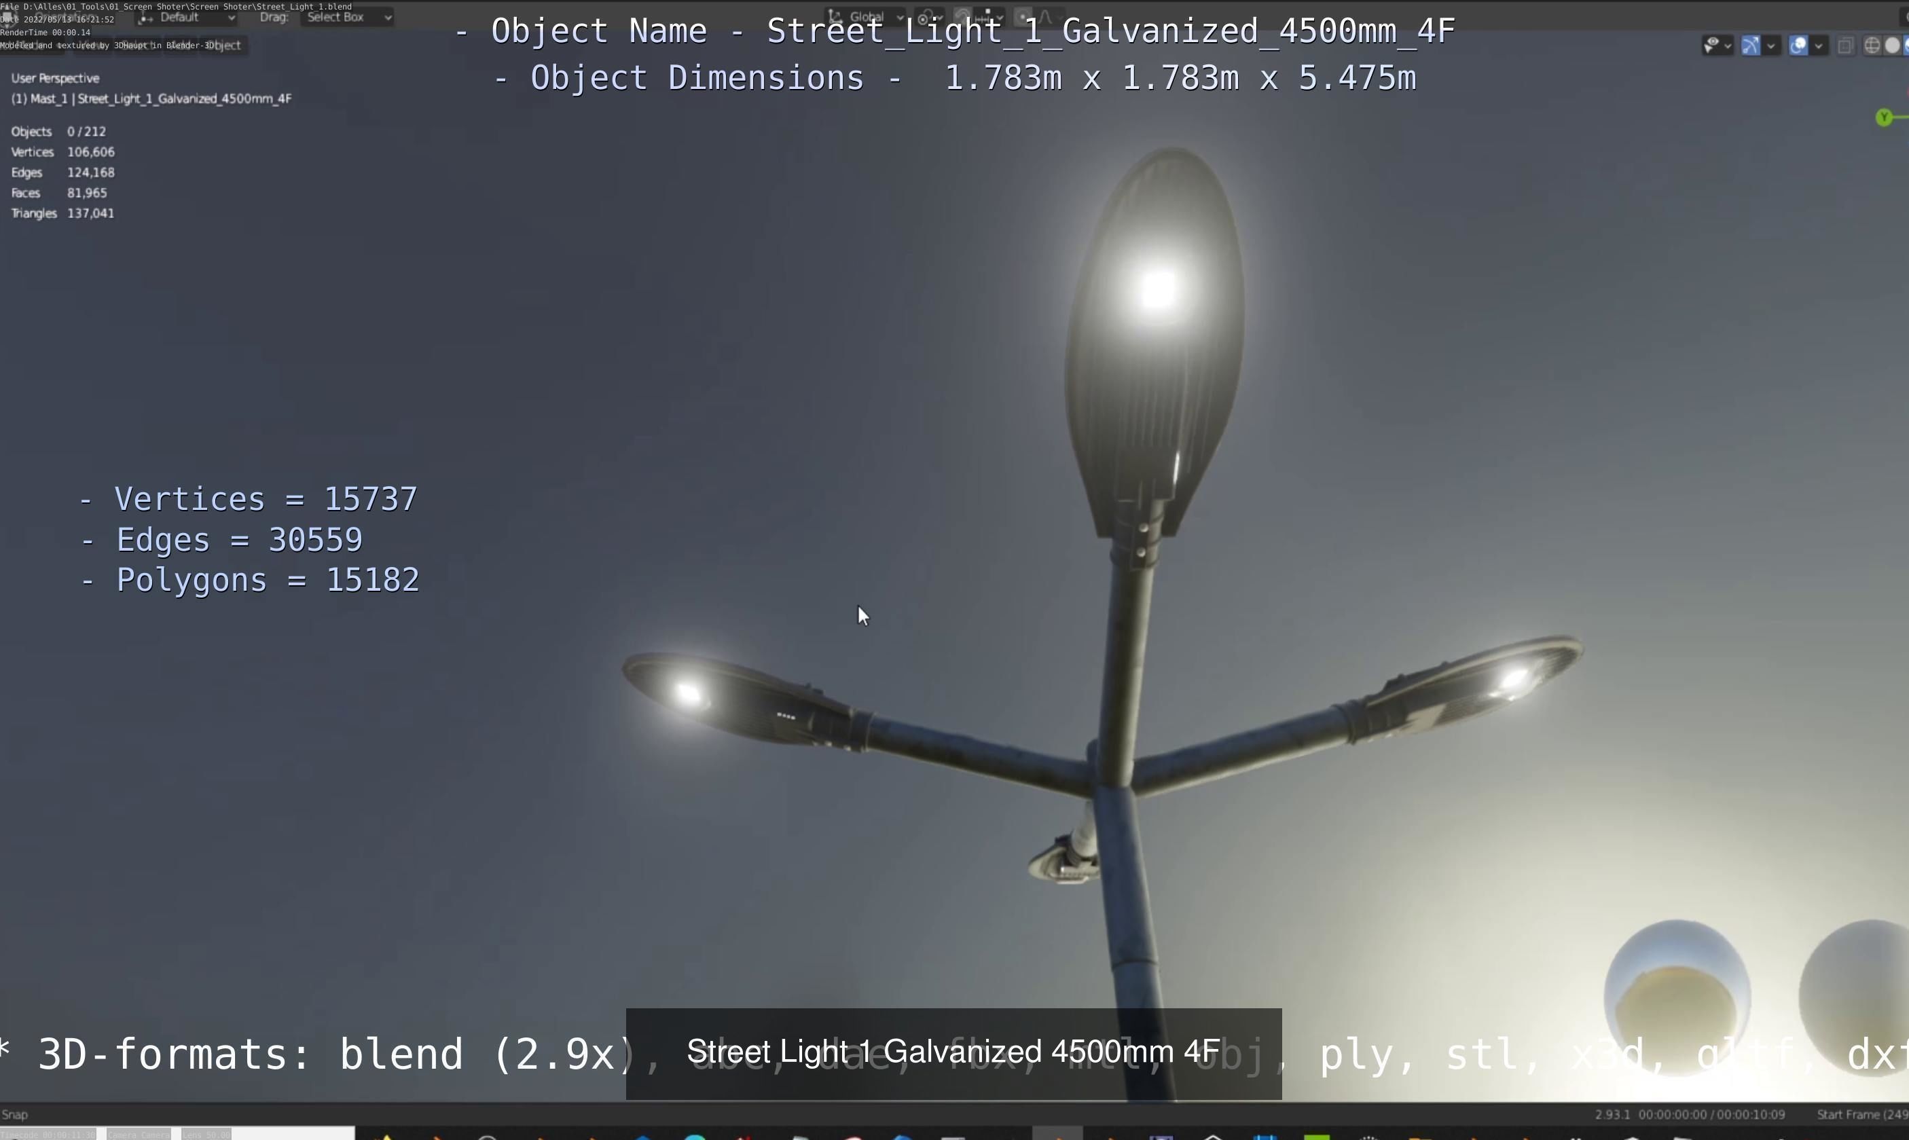Viewport: 1909px width, 1140px height.
Task: Click the matte HDRI preview sphere at right edge
Action: (x=1854, y=999)
